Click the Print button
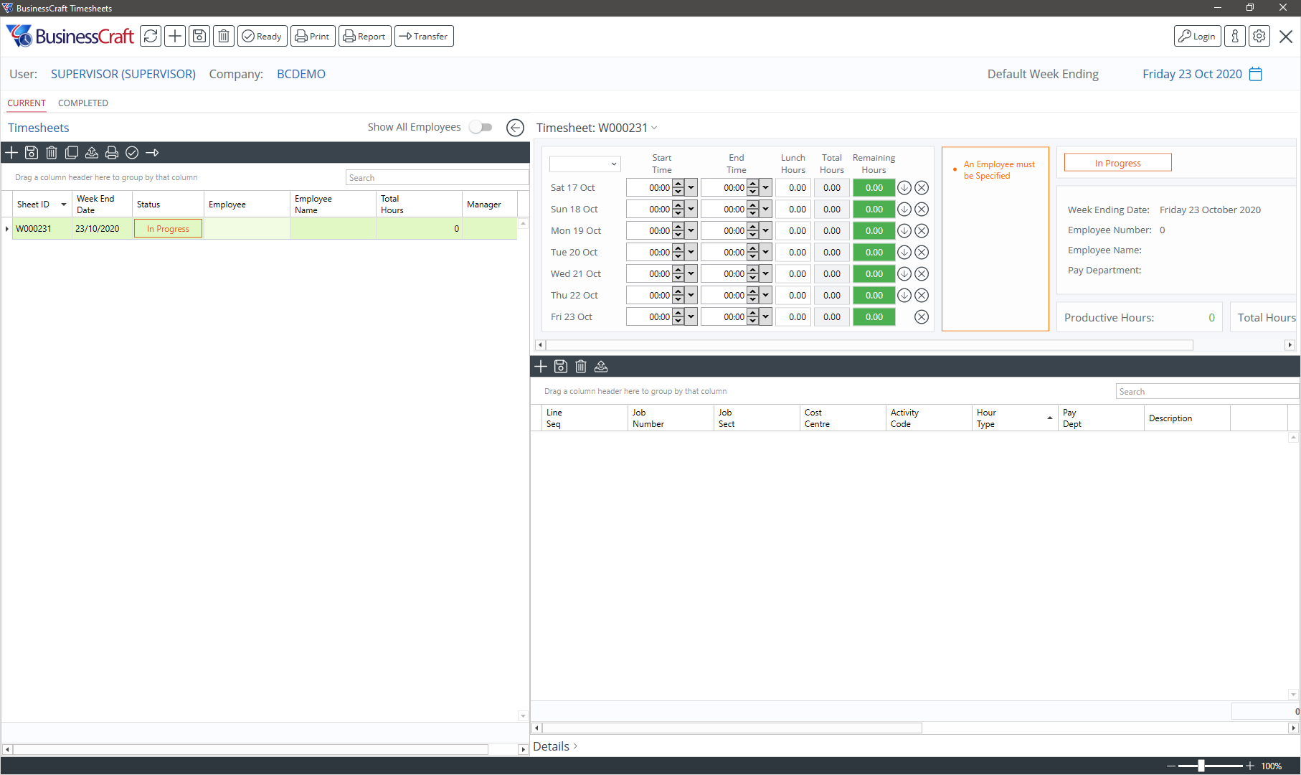Screen dimensions: 1301x775 tap(313, 36)
